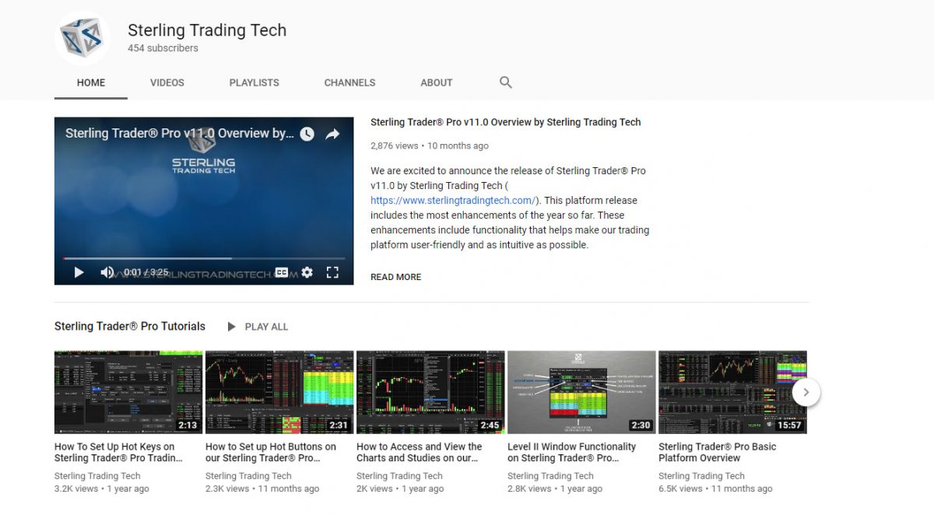
Task: Open the ABOUT tab
Action: [x=437, y=82]
